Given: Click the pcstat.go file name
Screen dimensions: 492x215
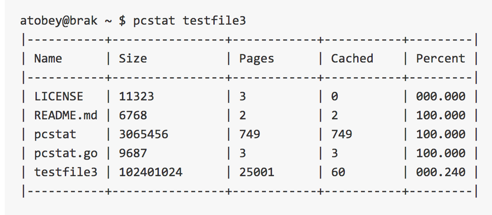Looking at the screenshot, I should [x=66, y=154].
